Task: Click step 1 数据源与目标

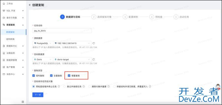Action: pos(70,17)
